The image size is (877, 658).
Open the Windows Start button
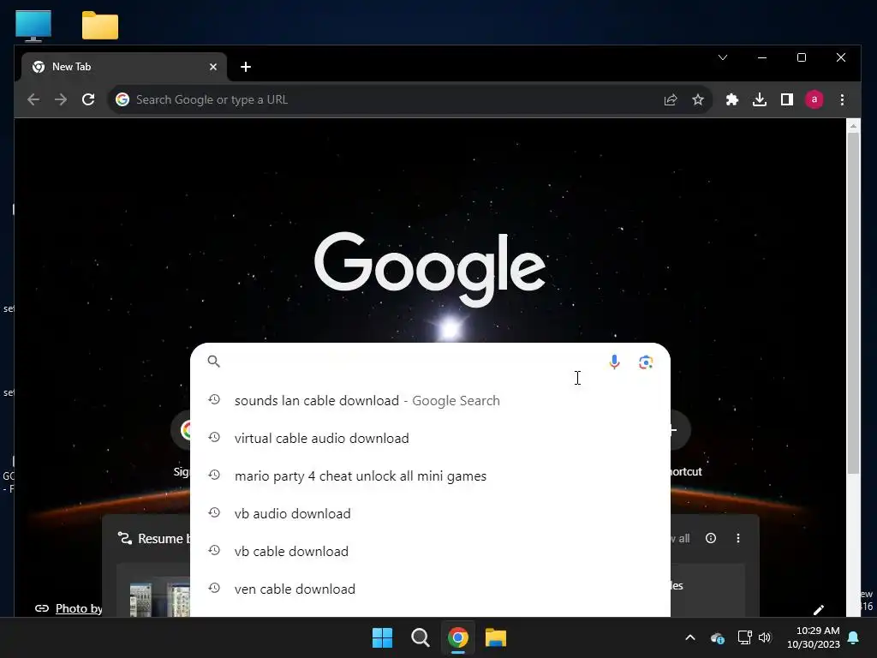(383, 637)
